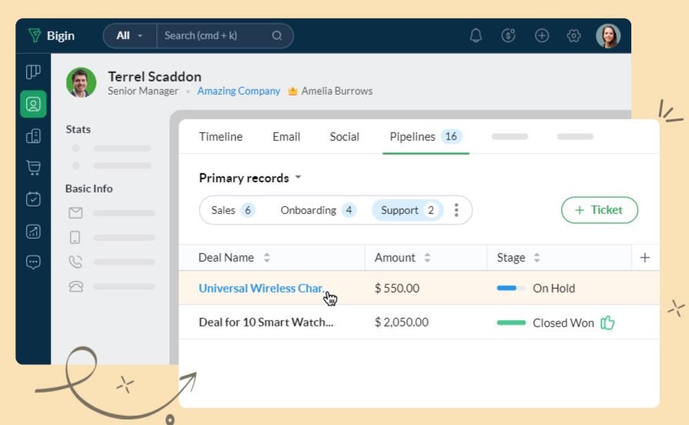This screenshot has height=425, width=689.
Task: Switch to the Timeline tab
Action: (x=221, y=137)
